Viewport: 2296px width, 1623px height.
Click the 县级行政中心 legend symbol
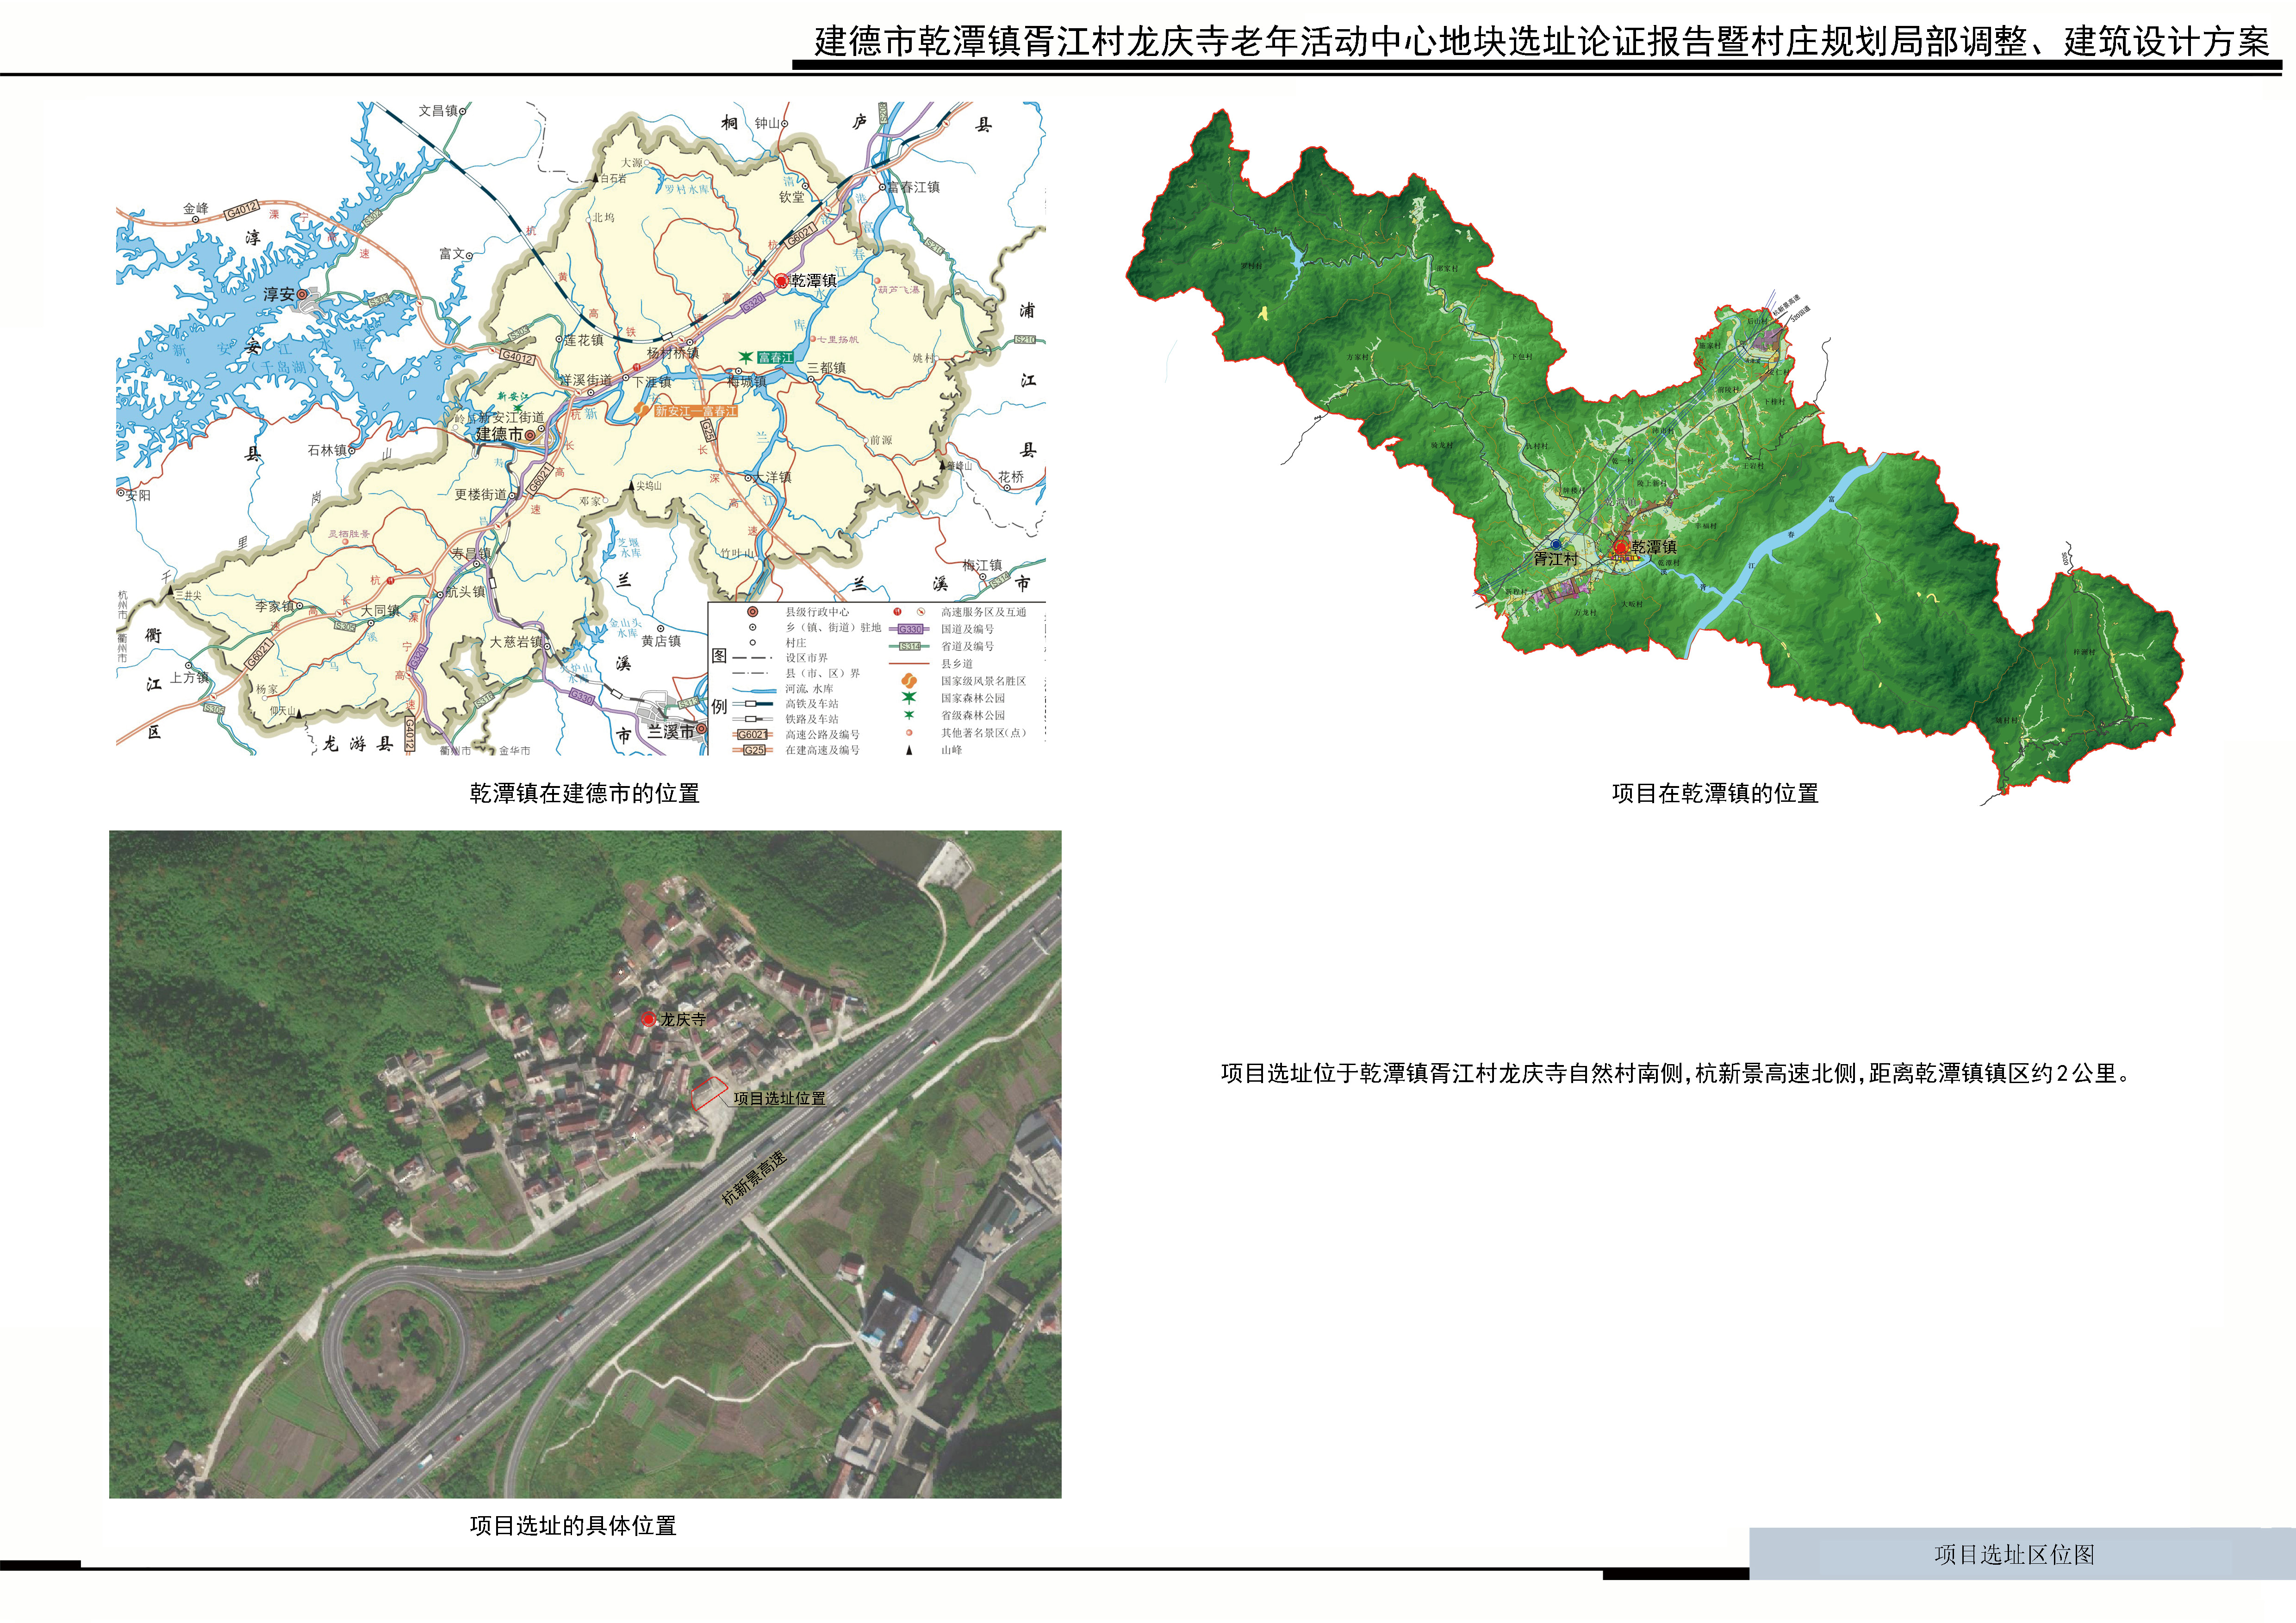pos(753,612)
